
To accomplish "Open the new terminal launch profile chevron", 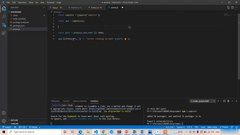I will 220,101.
